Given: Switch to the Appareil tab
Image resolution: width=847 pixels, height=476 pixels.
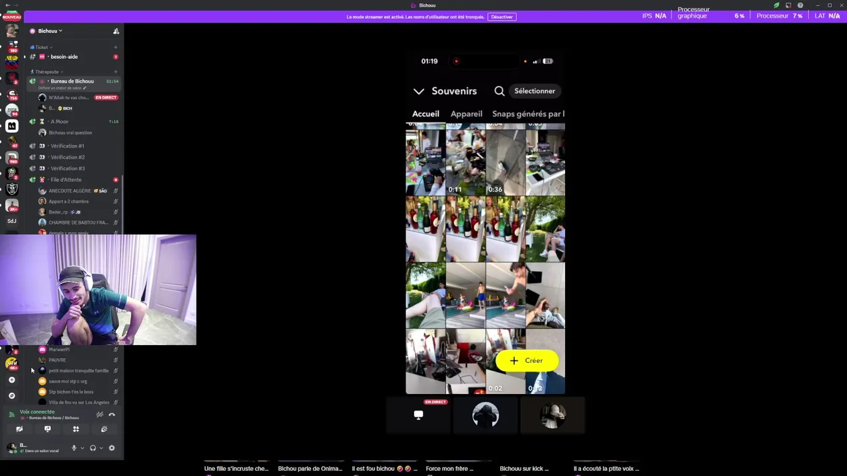Looking at the screenshot, I should (x=467, y=114).
